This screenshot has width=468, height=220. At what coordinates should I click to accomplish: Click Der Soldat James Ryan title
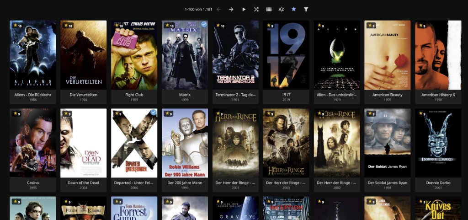tap(388, 182)
